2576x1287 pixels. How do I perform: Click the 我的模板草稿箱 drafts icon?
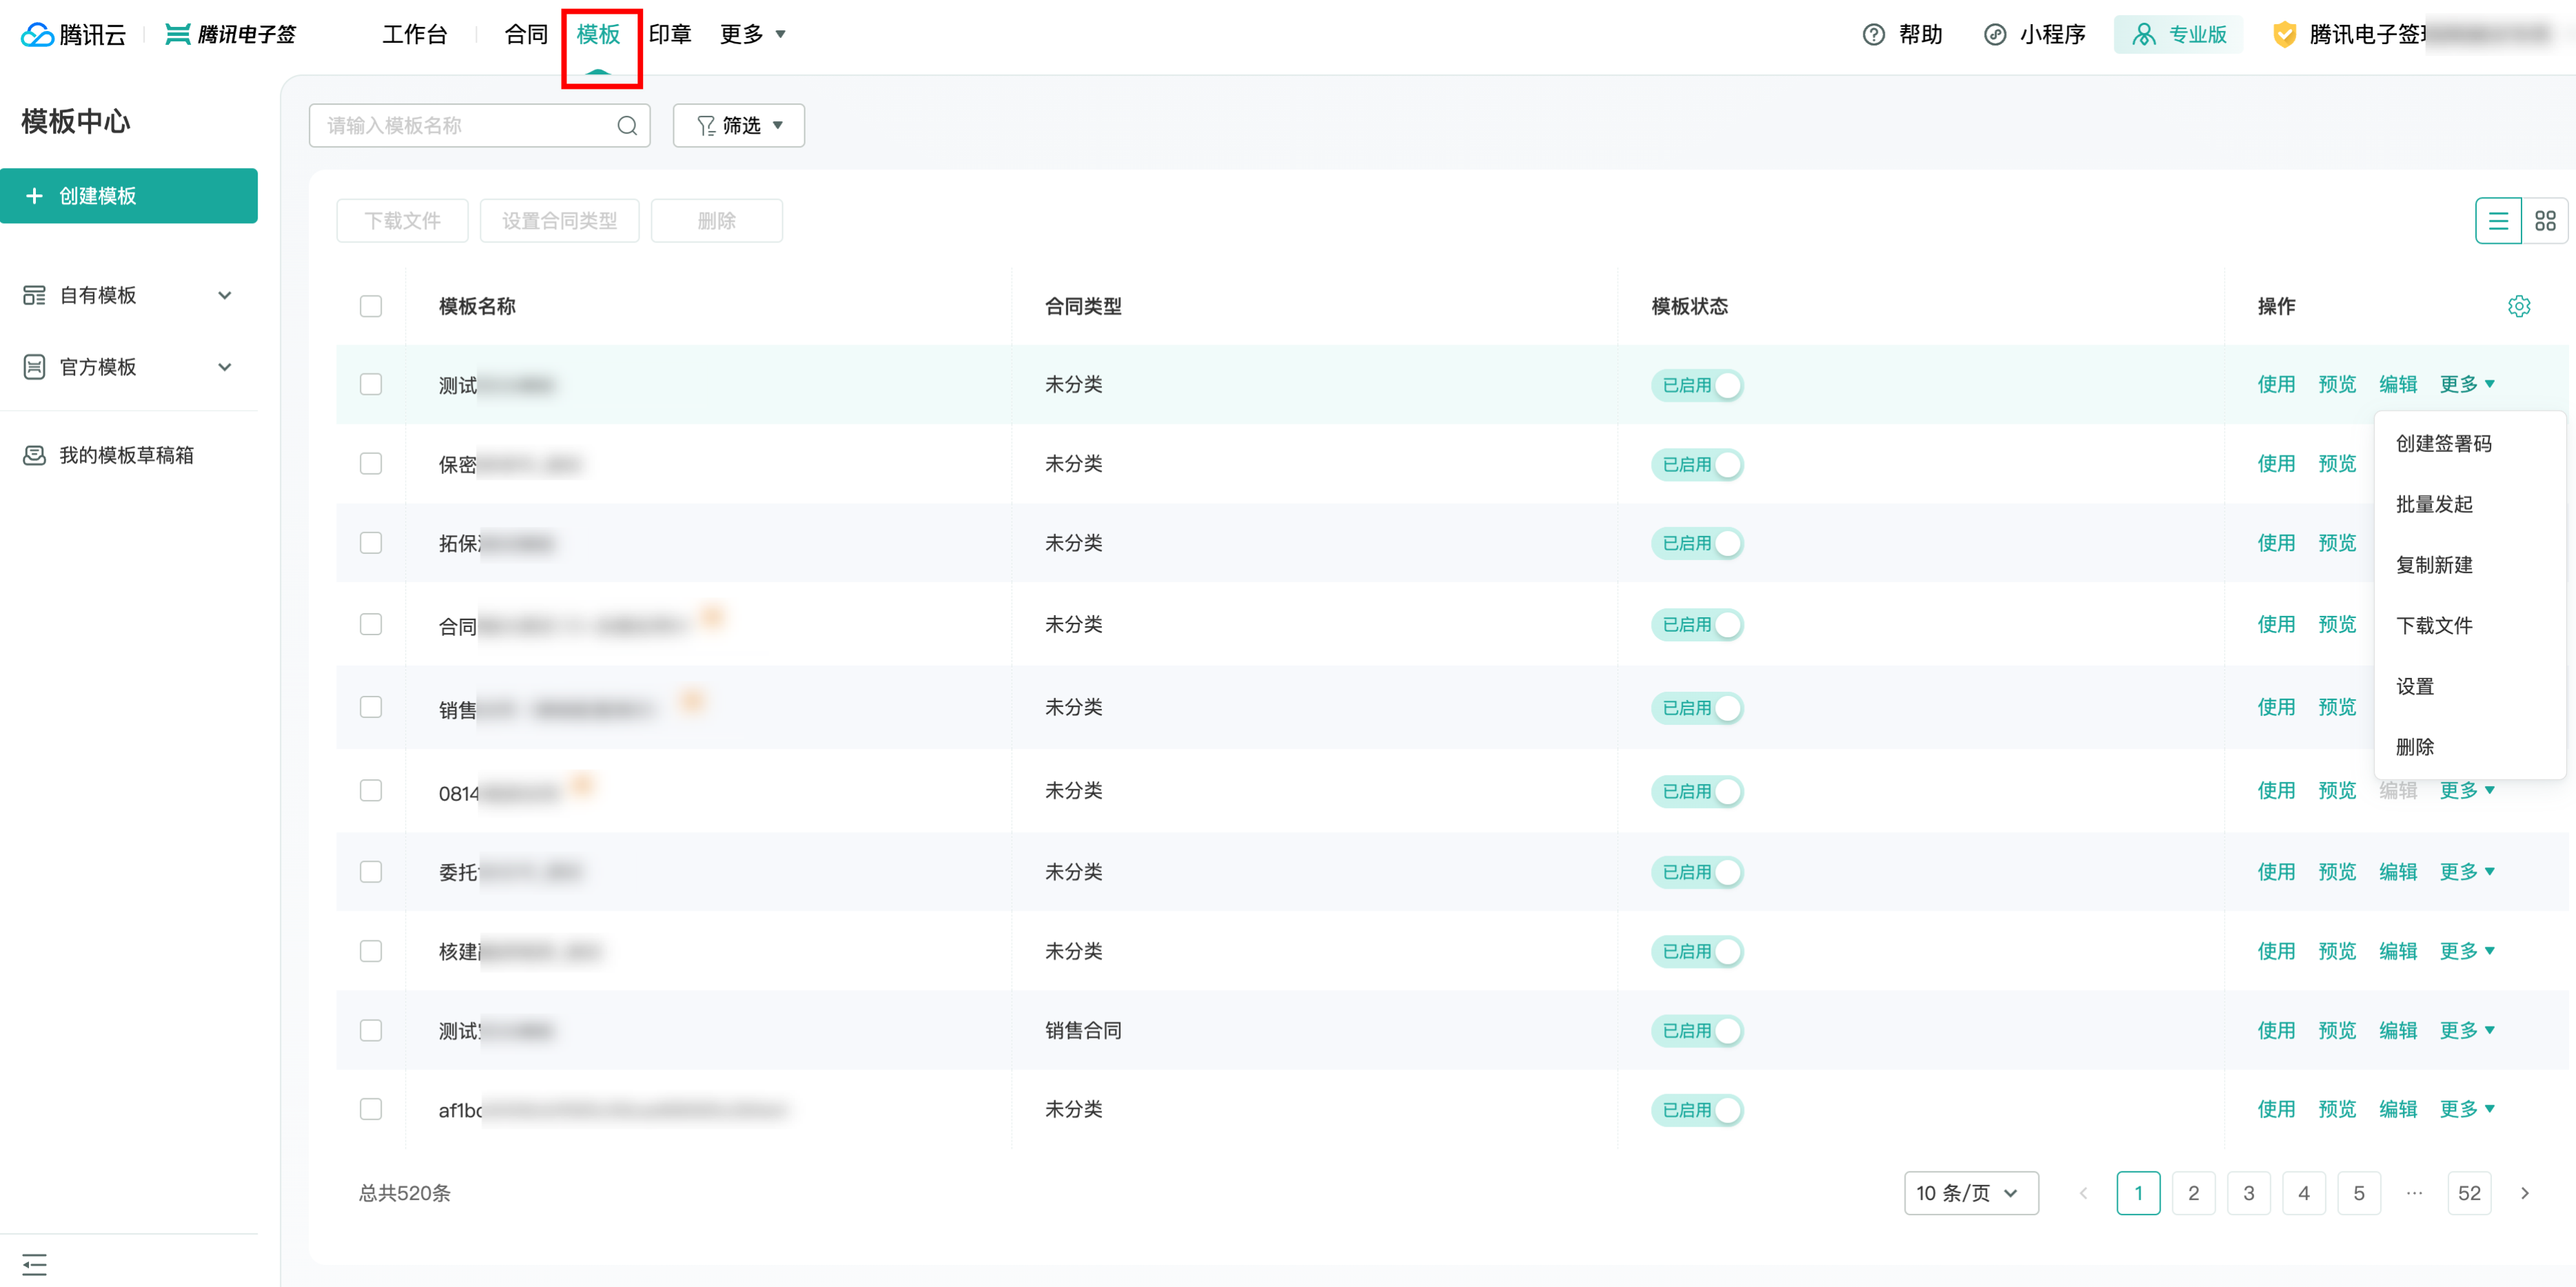[x=34, y=455]
